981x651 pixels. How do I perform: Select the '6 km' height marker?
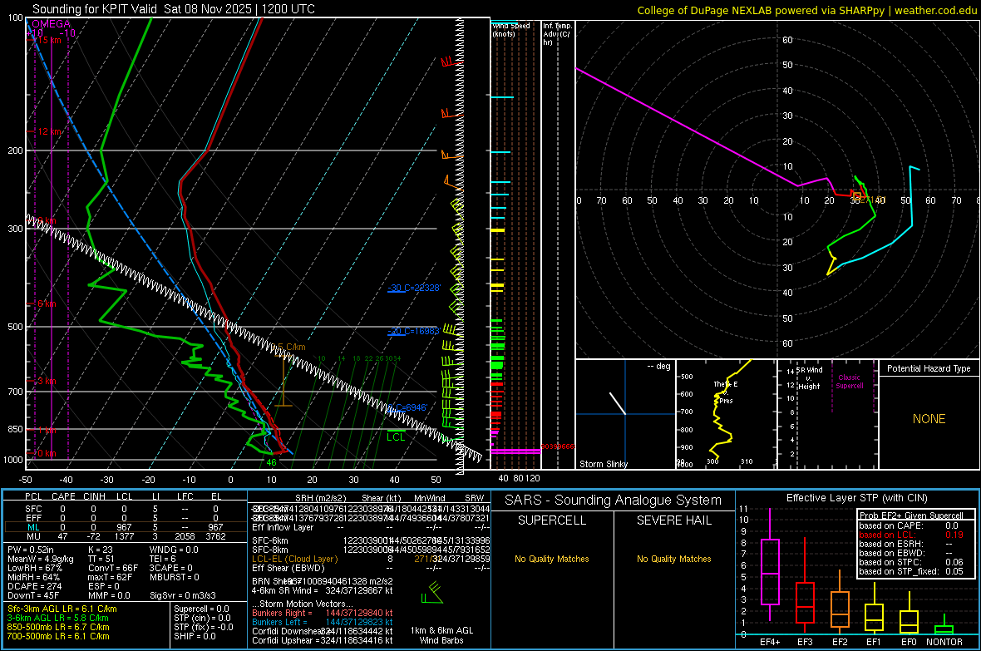click(x=45, y=303)
